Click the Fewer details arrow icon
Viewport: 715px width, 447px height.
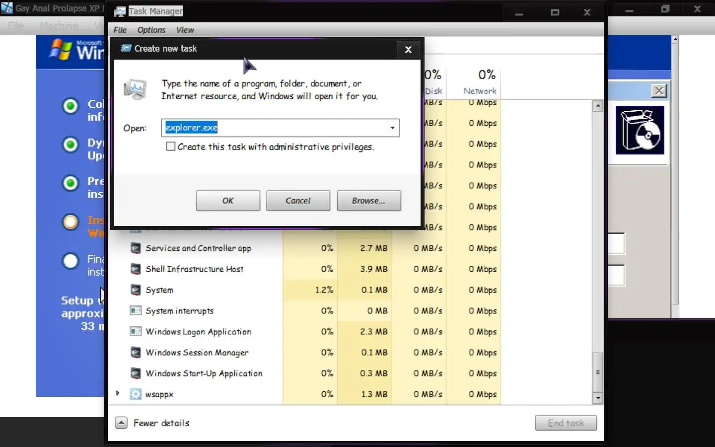pyautogui.click(x=121, y=423)
